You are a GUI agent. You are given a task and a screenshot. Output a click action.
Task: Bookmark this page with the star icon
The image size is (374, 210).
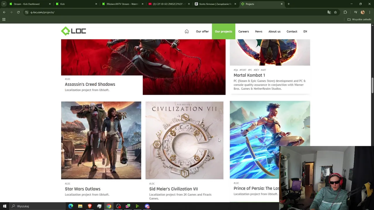tap(335, 12)
